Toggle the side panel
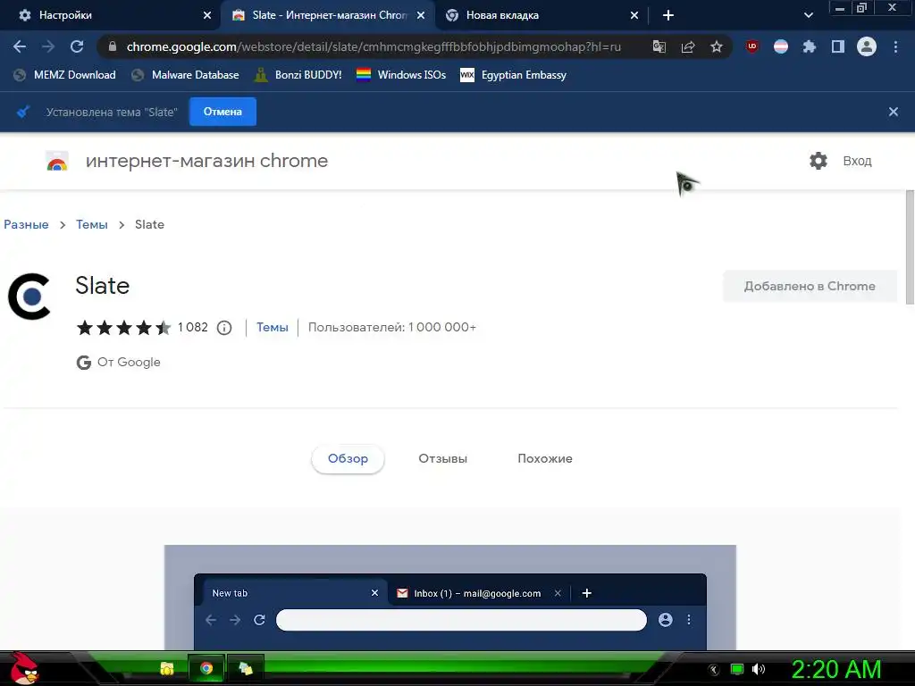 click(838, 46)
